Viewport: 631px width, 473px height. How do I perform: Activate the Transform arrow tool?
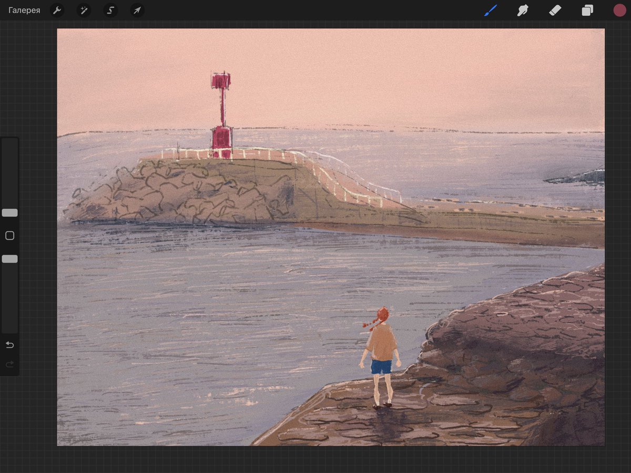coord(137,10)
